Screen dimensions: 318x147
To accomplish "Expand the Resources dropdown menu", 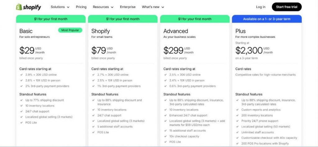I will (103, 7).
